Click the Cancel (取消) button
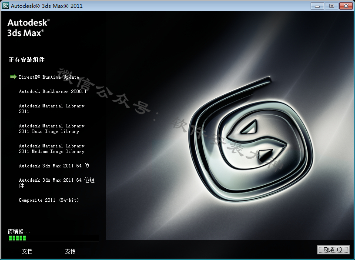 click(x=333, y=250)
